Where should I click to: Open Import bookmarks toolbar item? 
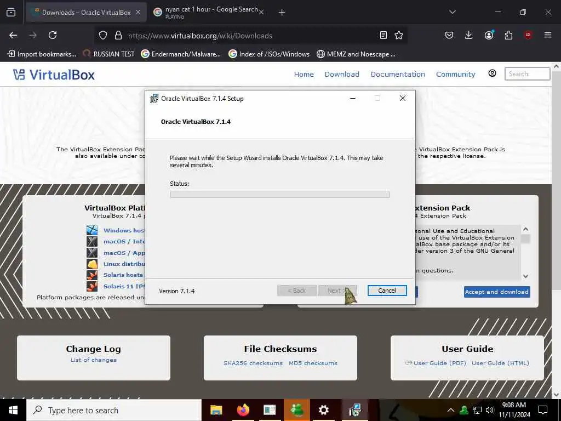(x=42, y=54)
